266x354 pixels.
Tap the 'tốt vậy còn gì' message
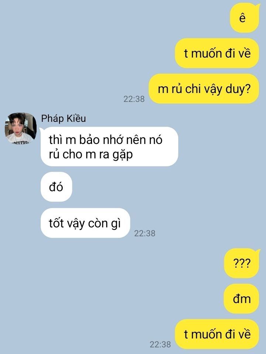click(85, 223)
